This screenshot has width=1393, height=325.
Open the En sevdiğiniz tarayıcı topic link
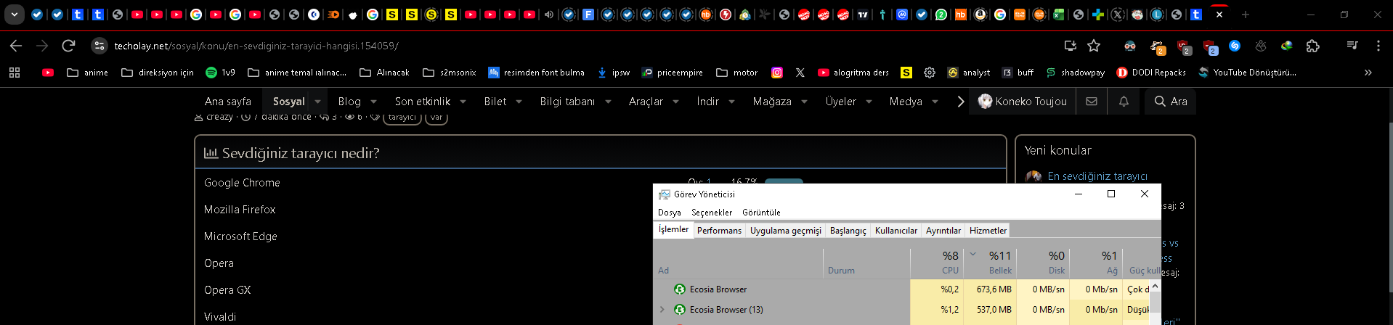(x=1097, y=176)
